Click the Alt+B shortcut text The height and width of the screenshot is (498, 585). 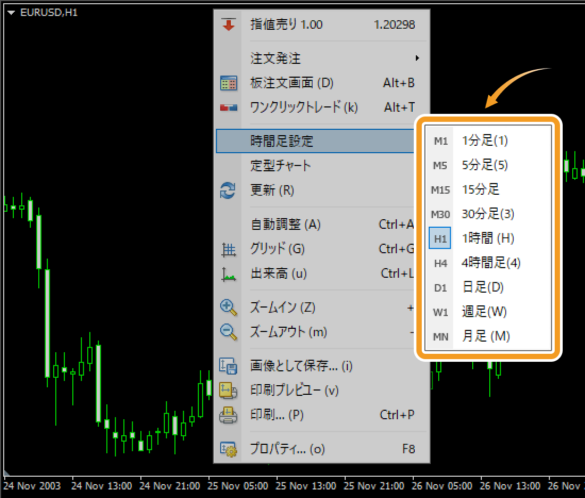(x=399, y=83)
